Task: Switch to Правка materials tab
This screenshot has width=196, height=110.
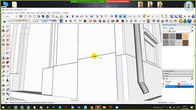Action: click(171, 28)
